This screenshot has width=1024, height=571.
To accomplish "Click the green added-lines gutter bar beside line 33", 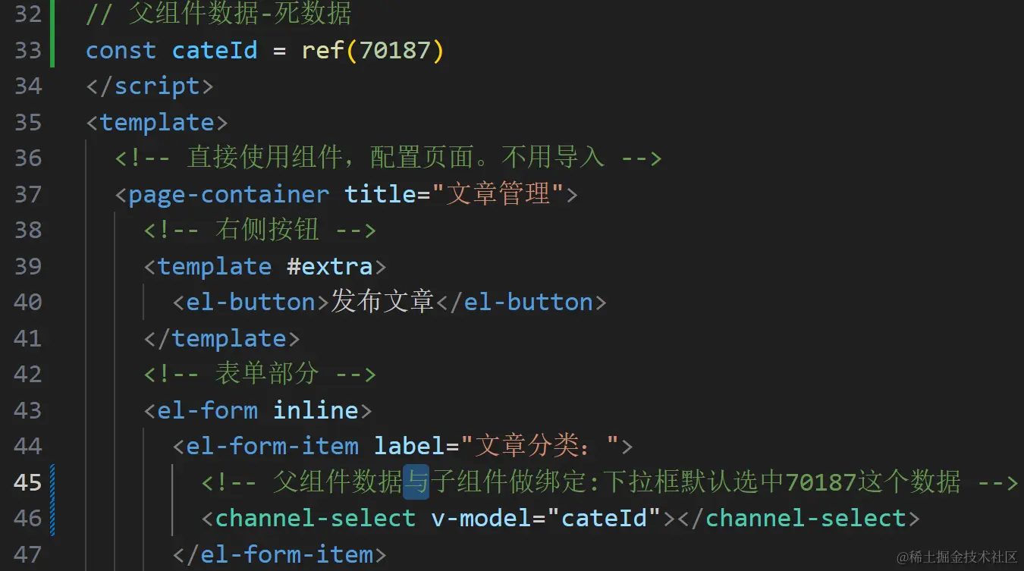I will point(52,50).
